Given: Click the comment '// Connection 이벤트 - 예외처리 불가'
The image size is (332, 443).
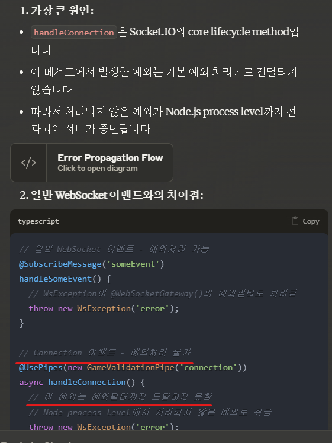Looking at the screenshot, I should pos(105,353).
